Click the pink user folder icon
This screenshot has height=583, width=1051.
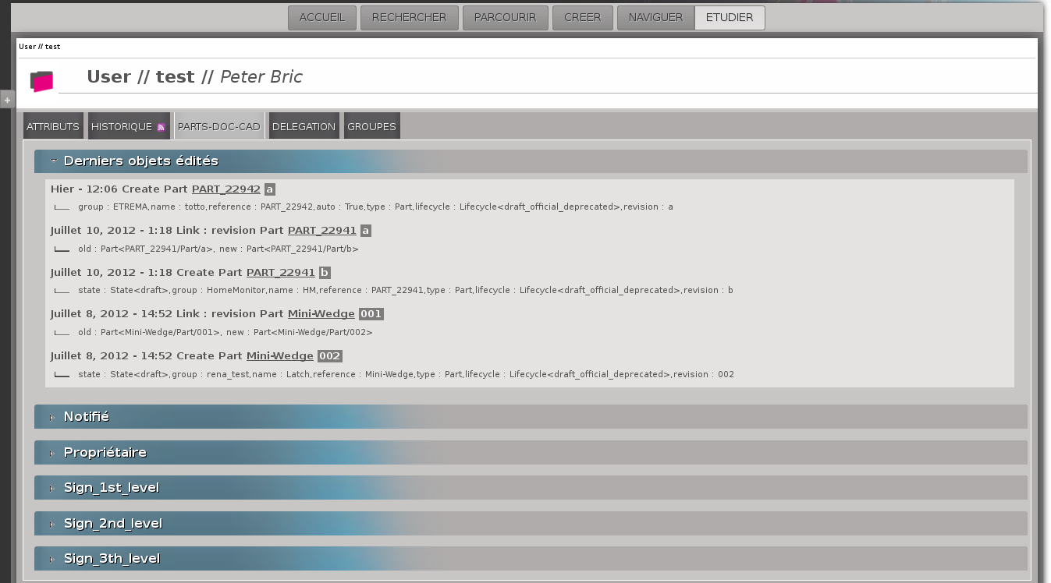(x=42, y=81)
